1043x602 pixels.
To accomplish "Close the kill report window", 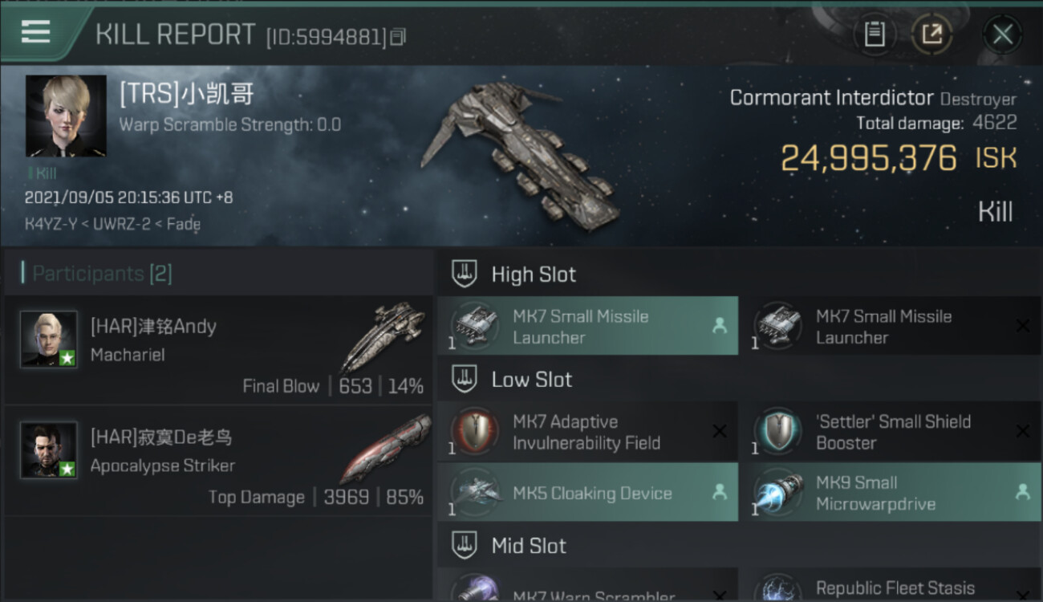I will pos(1002,35).
